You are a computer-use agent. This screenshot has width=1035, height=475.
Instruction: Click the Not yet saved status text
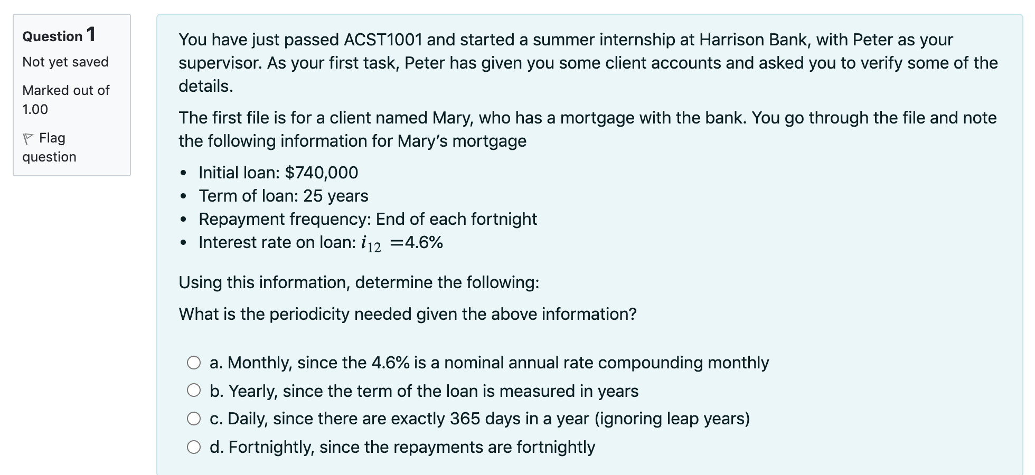[x=65, y=62]
